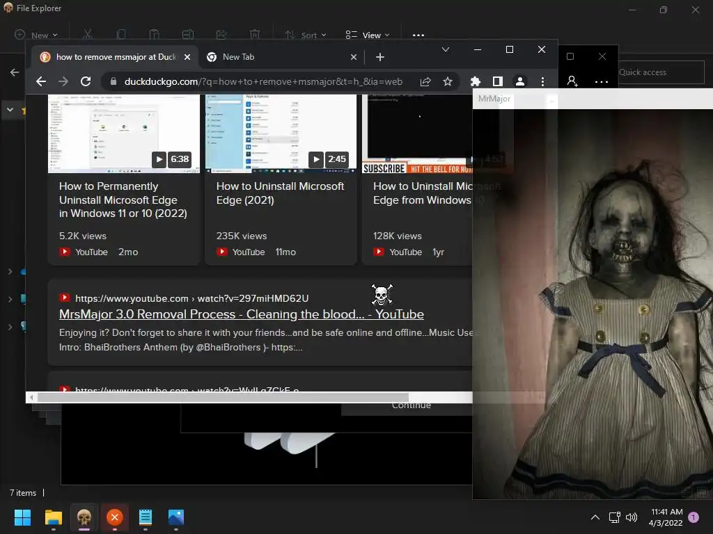Open File Explorer 'See more' ellipsis menu
Viewport: 713px width, 534px height.
coord(418,35)
